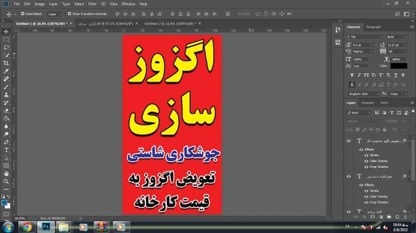Viewport: 416px width, 233px height.
Task: Click the Underline style button
Action: pos(395,75)
